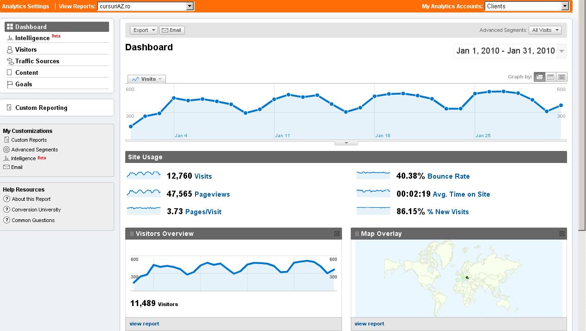The image size is (586, 331).
Task: Click the Bounce Rate sparkline icon
Action: [x=373, y=175]
